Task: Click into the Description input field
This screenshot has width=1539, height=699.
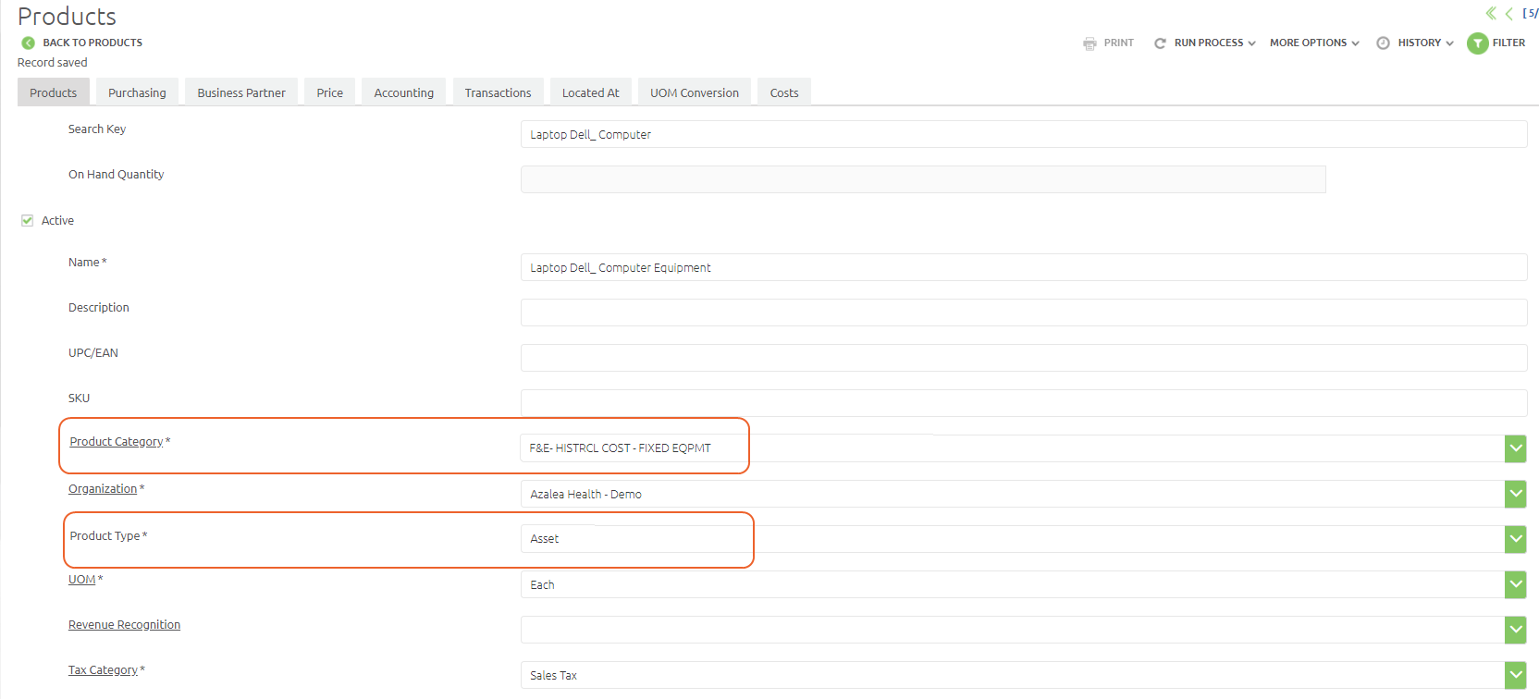Action: coord(1023,313)
